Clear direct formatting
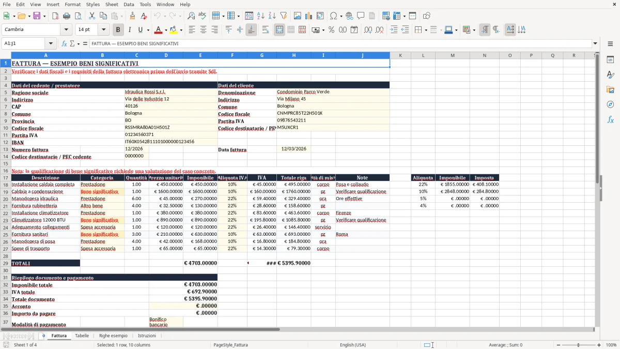620x349 pixels. click(x=144, y=16)
